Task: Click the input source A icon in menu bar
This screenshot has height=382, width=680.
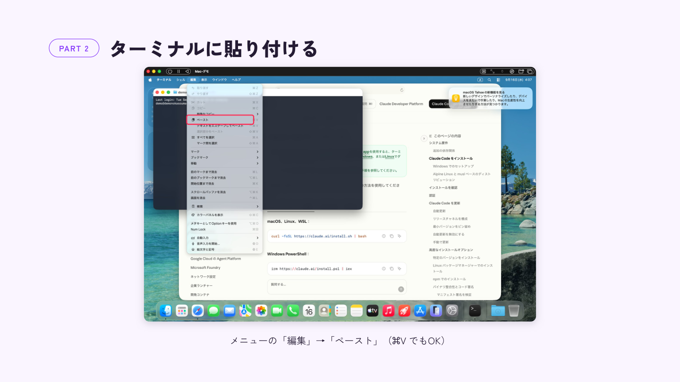Action: 480,80
